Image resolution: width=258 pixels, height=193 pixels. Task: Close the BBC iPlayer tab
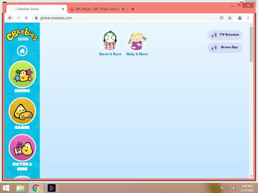click(123, 9)
